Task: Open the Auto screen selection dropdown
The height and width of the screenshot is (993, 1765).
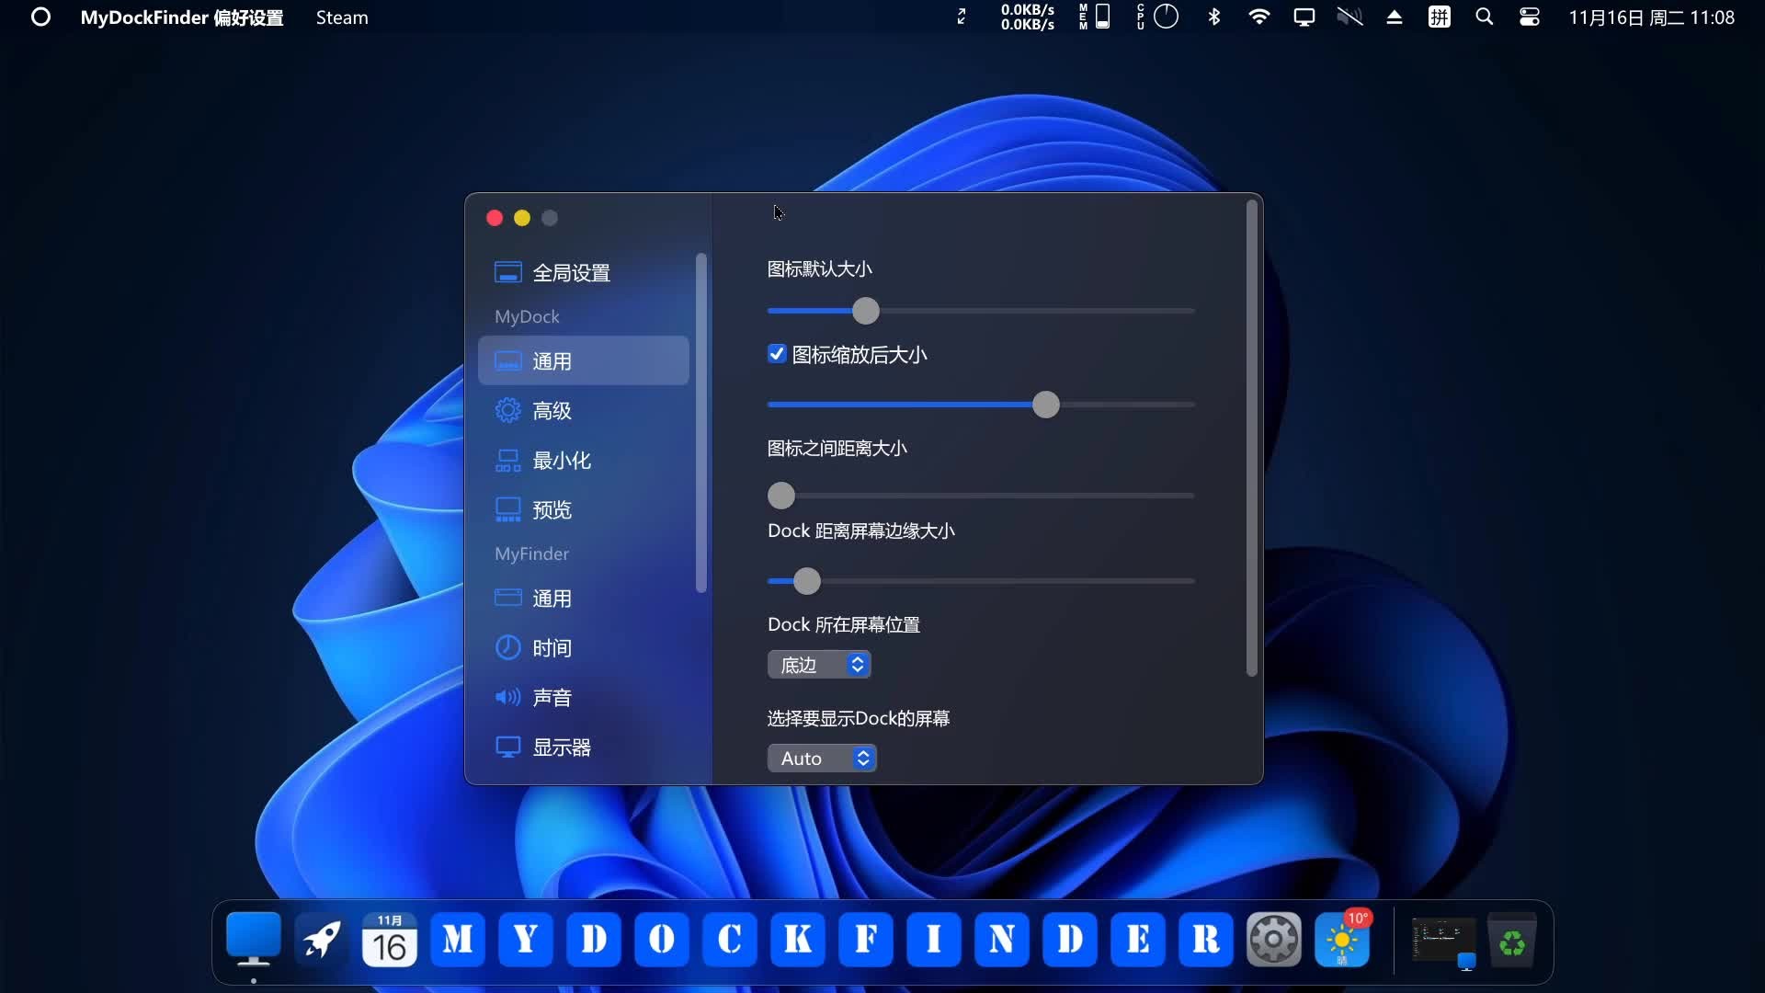Action: [x=822, y=759]
